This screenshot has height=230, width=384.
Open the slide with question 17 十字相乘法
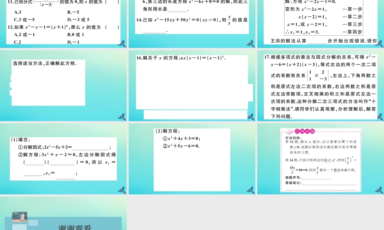pyautogui.click(x=321, y=85)
